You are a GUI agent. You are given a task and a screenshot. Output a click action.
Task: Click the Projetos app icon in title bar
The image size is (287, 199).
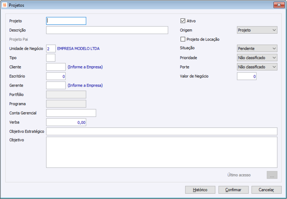click(5, 5)
